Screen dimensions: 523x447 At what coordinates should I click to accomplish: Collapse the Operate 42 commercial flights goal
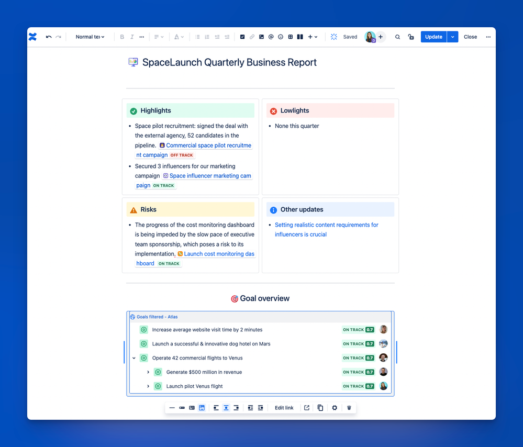coord(134,357)
